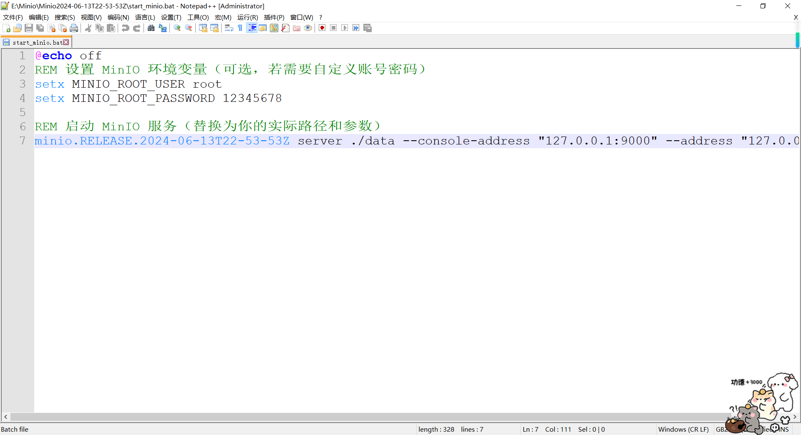This screenshot has height=435, width=801.
Task: Show the Document Map panel
Action: pyautogui.click(x=274, y=28)
